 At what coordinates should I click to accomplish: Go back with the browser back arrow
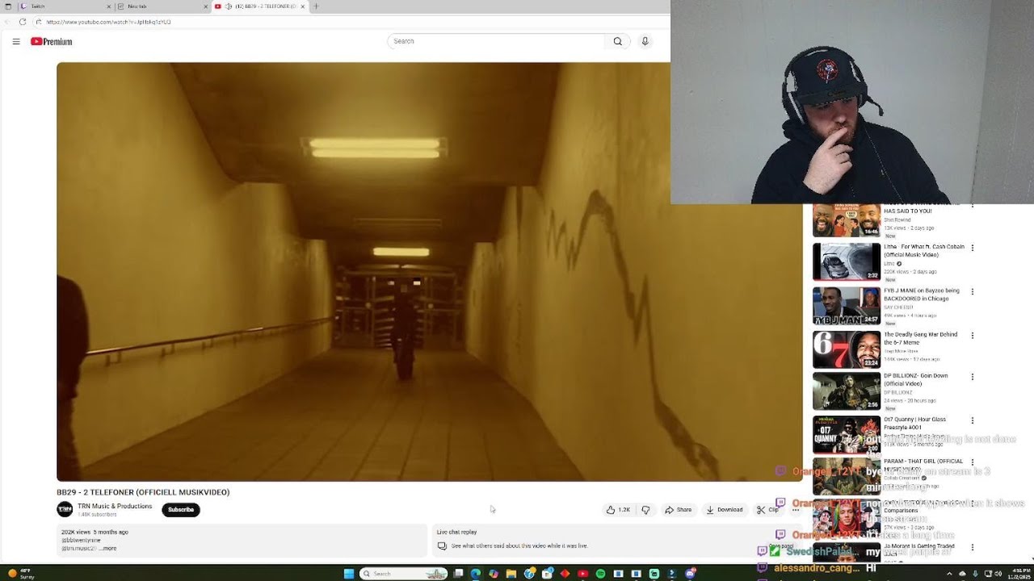(7, 22)
